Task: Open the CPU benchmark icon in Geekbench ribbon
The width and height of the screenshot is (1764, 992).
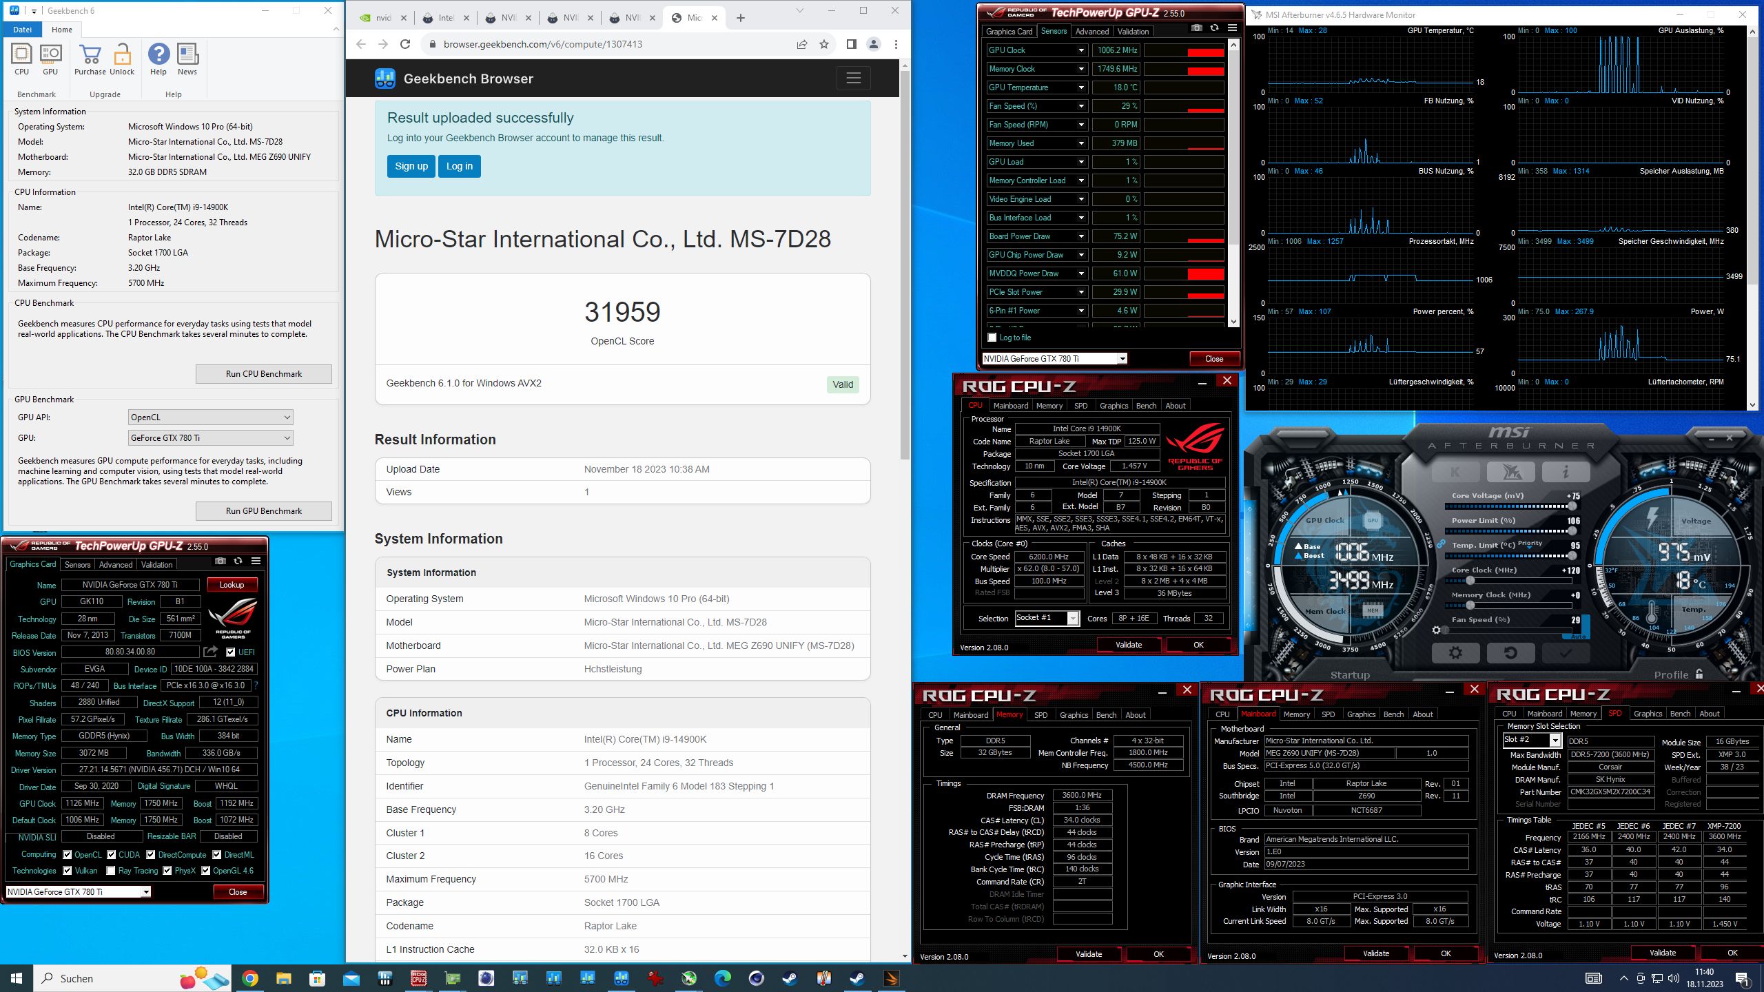Action: 21,59
